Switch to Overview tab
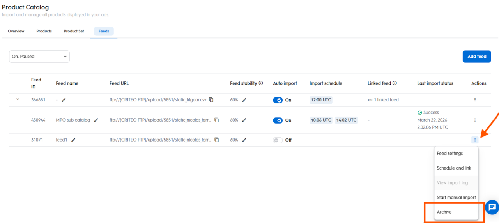The height and width of the screenshot is (223, 499). [x=16, y=31]
